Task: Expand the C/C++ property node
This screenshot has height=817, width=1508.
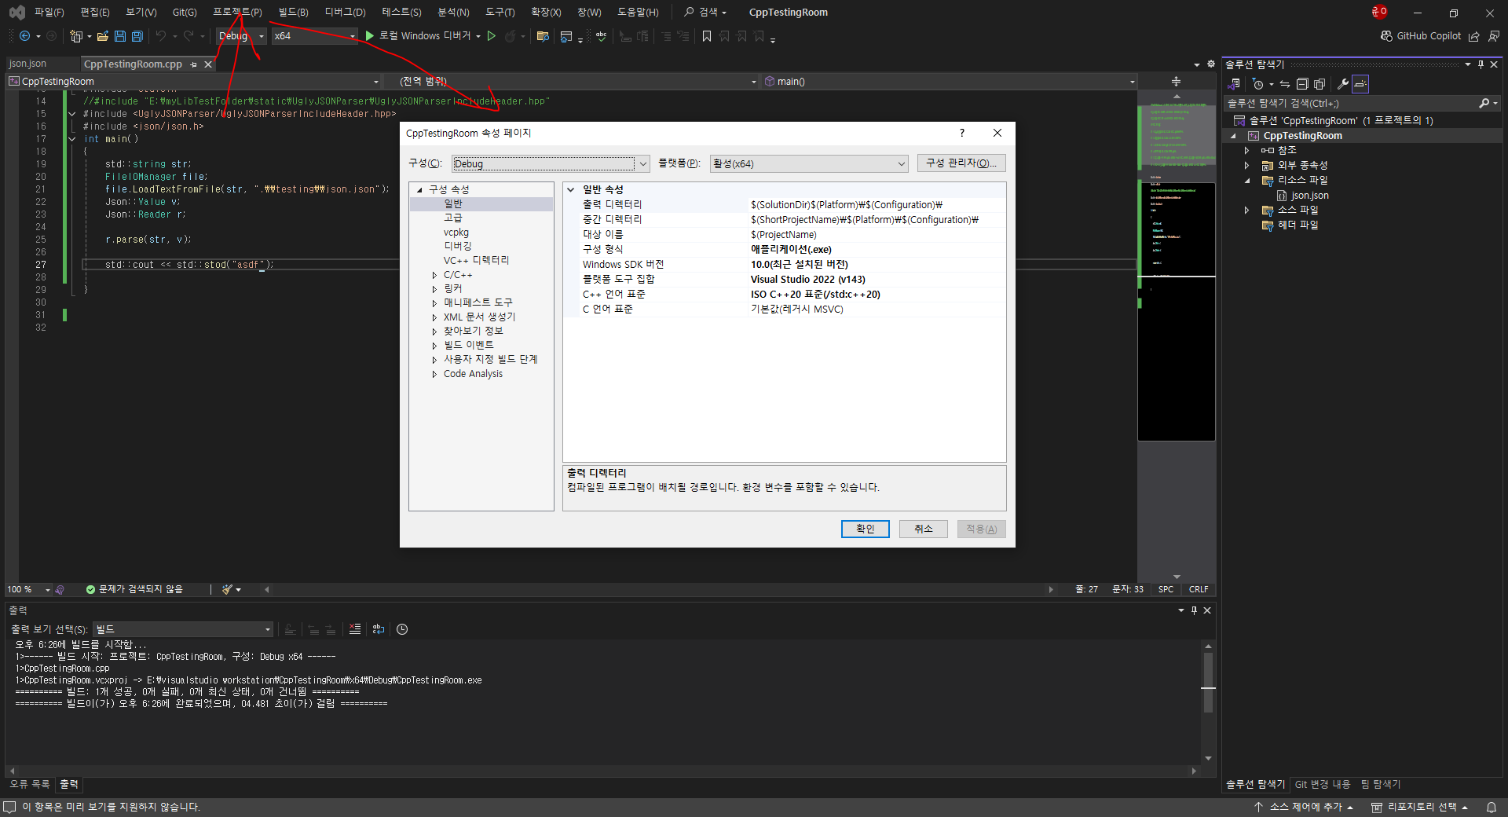Action: [x=434, y=275]
